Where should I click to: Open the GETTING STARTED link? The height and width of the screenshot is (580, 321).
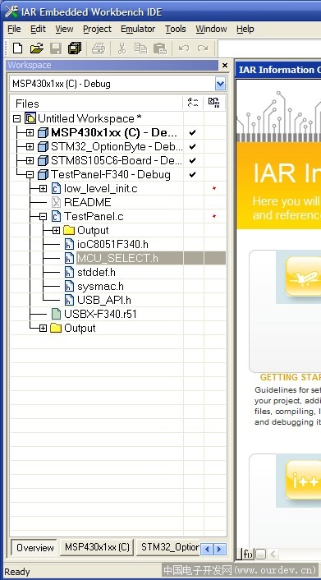tap(291, 377)
